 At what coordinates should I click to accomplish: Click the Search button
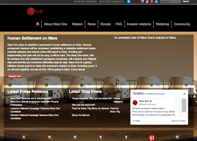(186, 2)
